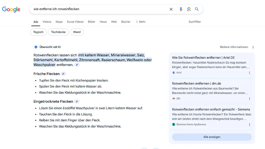The image size is (265, 149).
Task: Open options menu for DM source
Action: [x=249, y=99]
